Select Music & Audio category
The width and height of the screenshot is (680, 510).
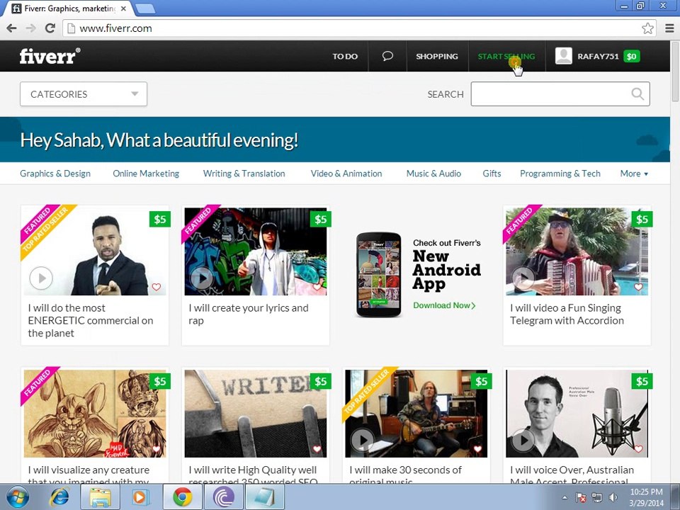[433, 174]
